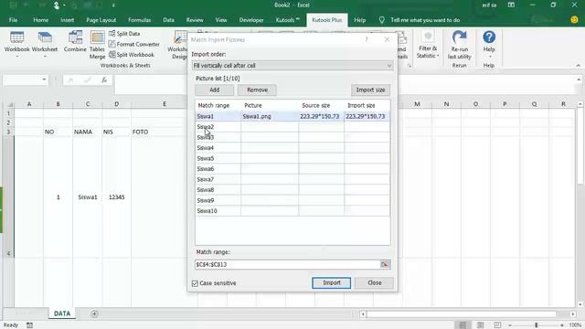
Task: Click the feedback smiley face icon
Action: [x=575, y=20]
